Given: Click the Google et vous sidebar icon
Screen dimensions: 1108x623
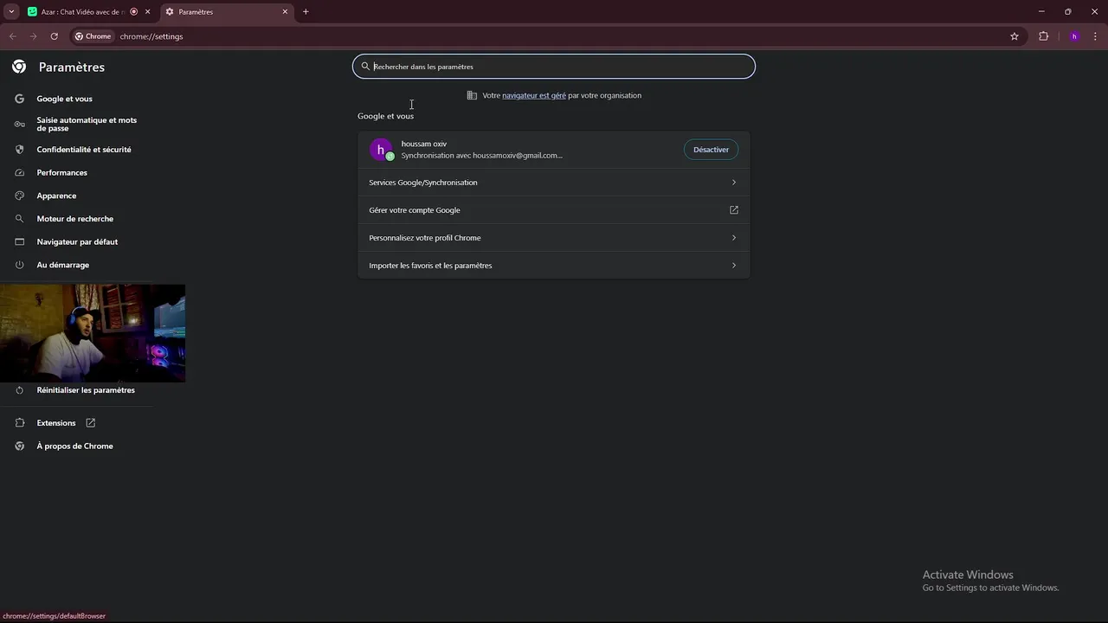Looking at the screenshot, I should pyautogui.click(x=19, y=99).
